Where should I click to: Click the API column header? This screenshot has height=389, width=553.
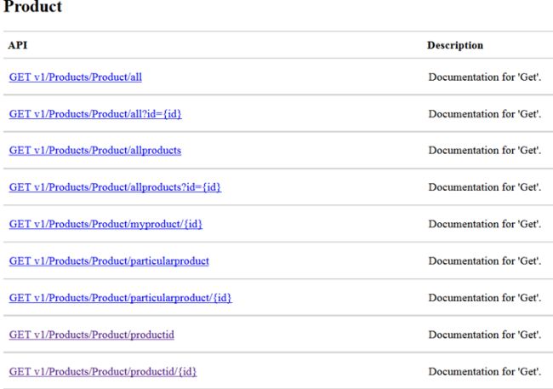coord(18,45)
